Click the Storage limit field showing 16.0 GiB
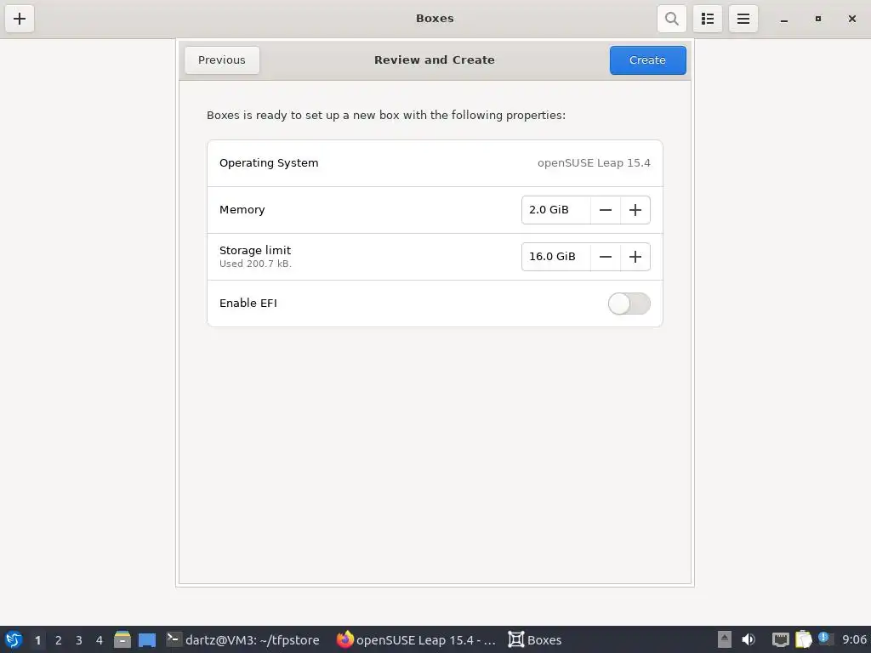This screenshot has height=653, width=871. 555,257
